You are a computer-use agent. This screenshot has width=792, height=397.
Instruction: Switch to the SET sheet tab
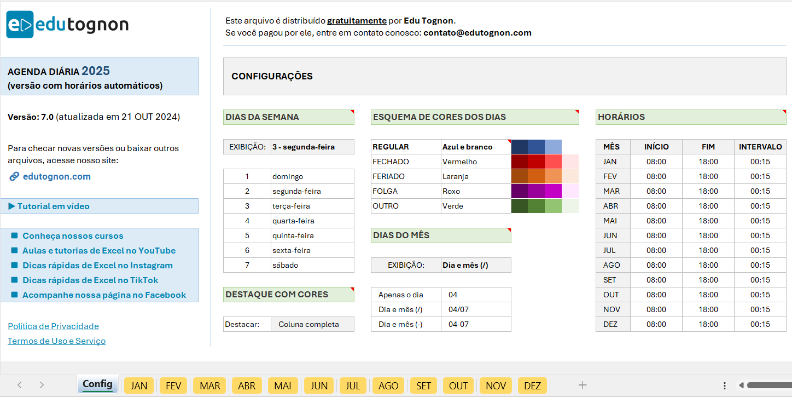pos(424,386)
